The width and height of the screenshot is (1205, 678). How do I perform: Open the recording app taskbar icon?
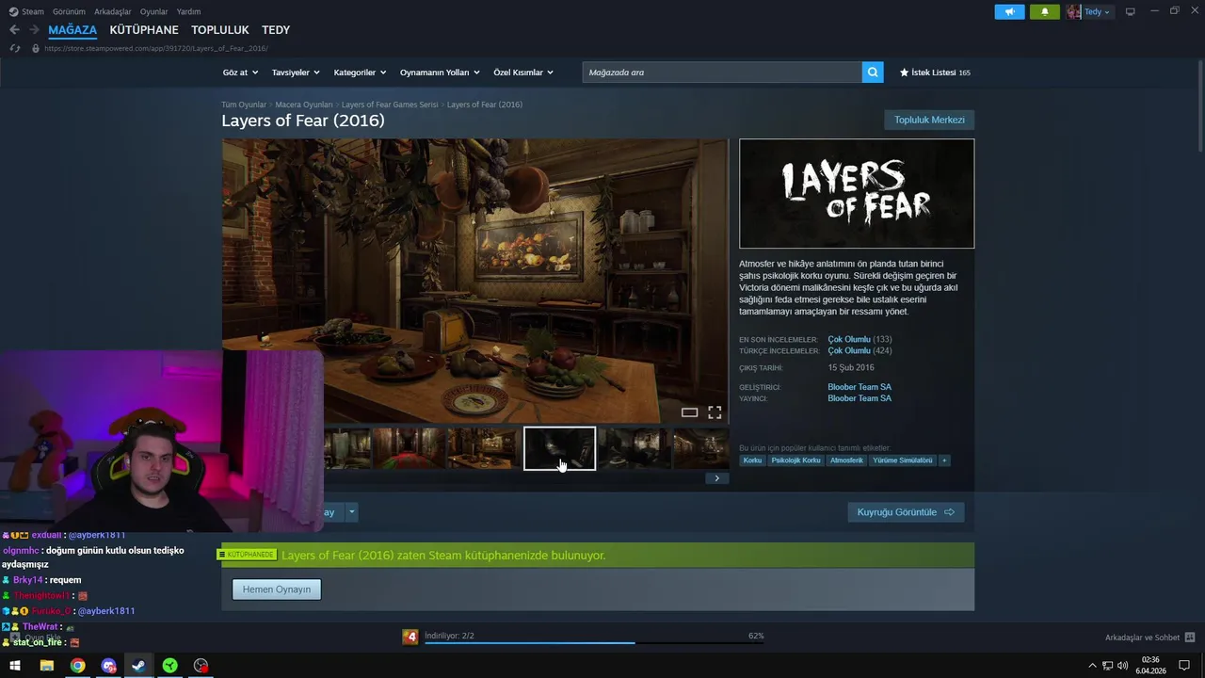click(x=201, y=666)
